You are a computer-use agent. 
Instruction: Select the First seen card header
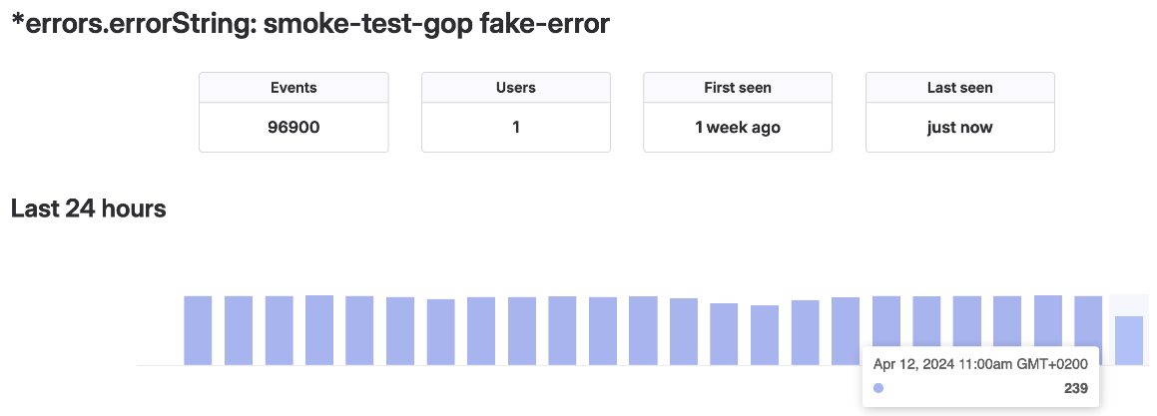(738, 88)
